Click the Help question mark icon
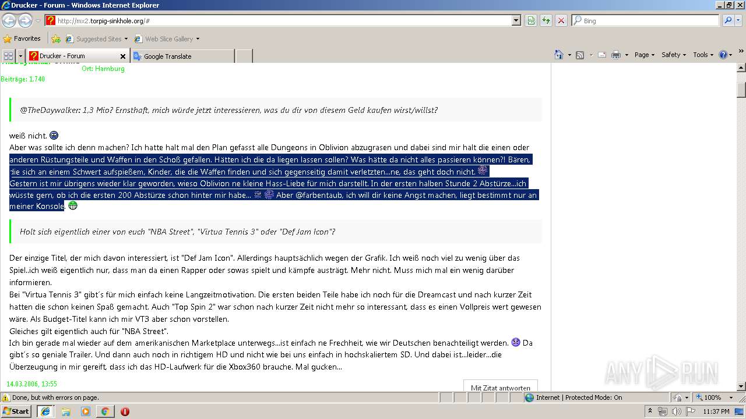This screenshot has height=419, width=746. (x=723, y=55)
